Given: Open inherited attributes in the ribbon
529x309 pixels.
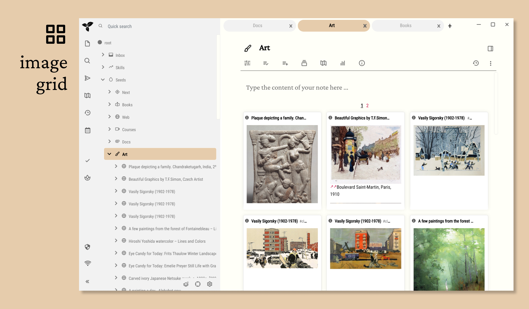Looking at the screenshot, I should click(285, 63).
